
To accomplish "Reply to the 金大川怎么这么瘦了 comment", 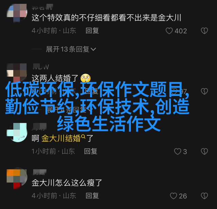I will pyautogui.click(x=92, y=196).
